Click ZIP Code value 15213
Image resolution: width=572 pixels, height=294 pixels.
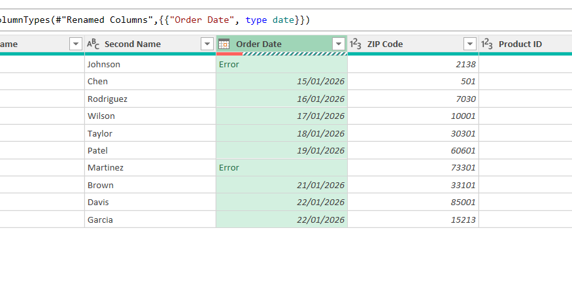(x=413, y=220)
